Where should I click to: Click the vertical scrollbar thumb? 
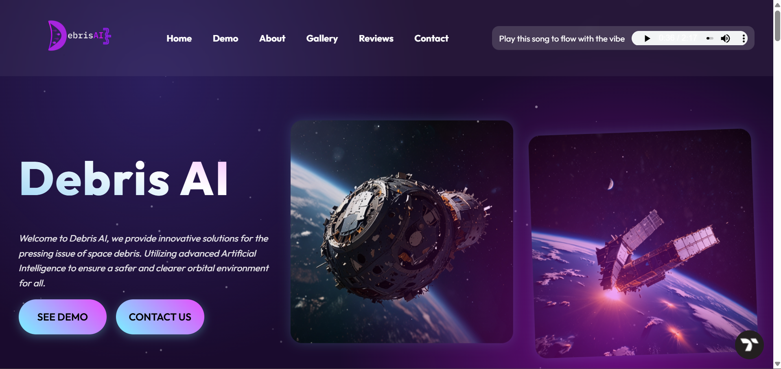coord(777,26)
